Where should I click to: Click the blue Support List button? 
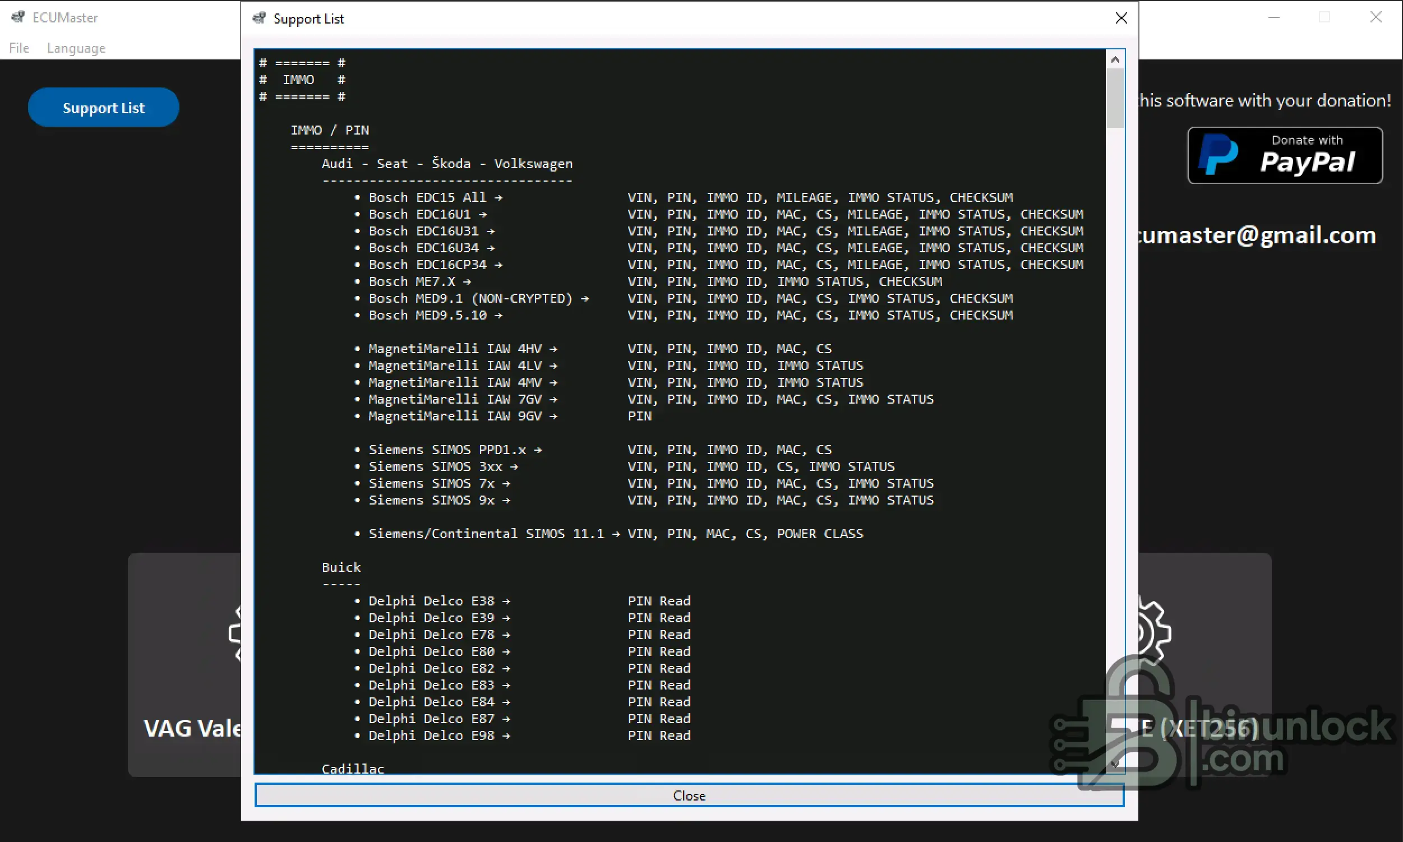(103, 107)
